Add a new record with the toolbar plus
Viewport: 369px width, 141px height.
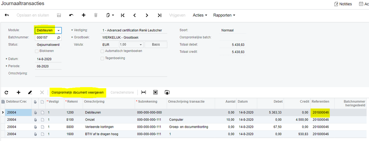[83, 15]
